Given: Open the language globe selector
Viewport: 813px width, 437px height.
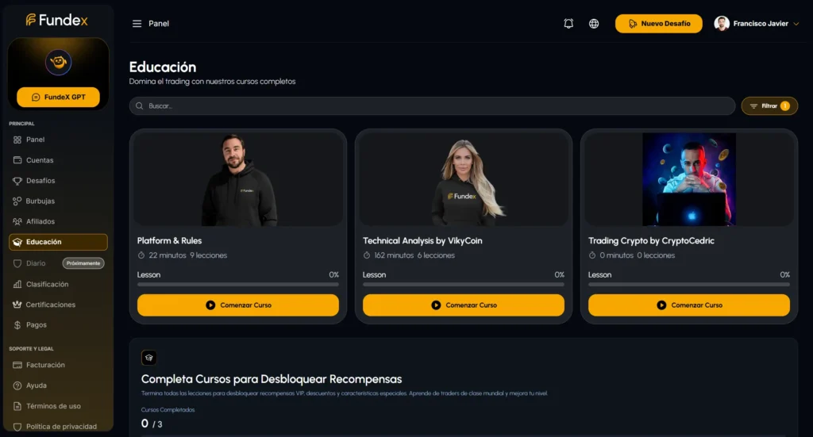Looking at the screenshot, I should (594, 23).
